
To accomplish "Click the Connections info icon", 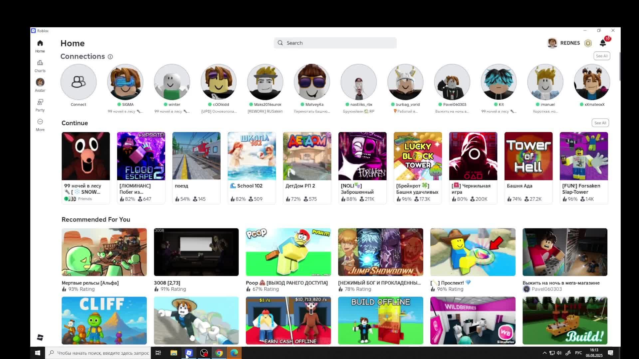I will (110, 57).
